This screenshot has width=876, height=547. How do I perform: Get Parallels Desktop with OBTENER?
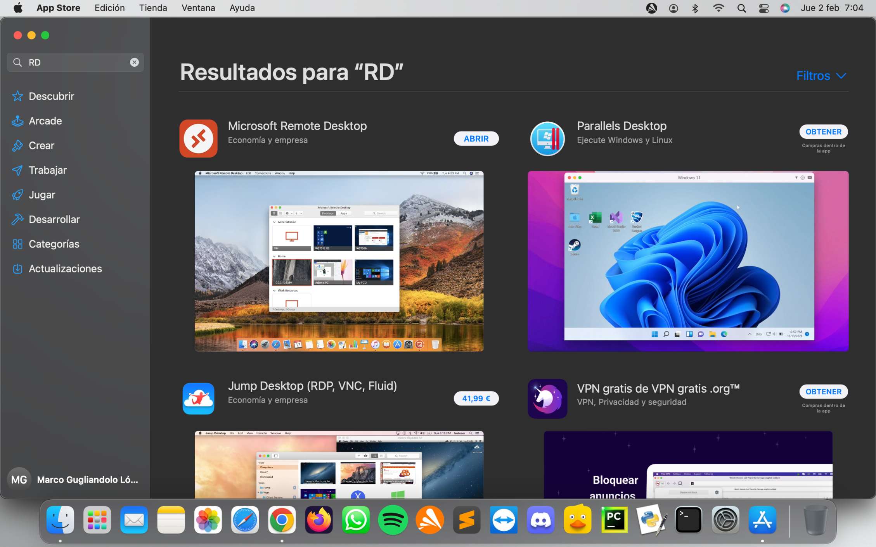(823, 132)
